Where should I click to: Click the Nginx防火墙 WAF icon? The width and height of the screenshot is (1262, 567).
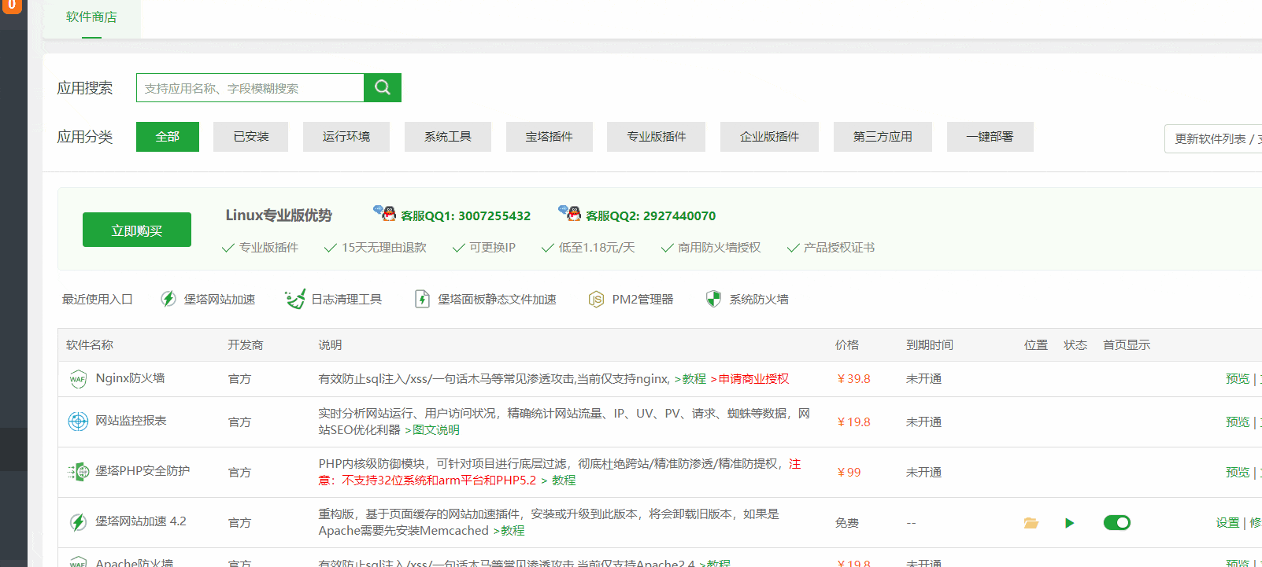(78, 379)
